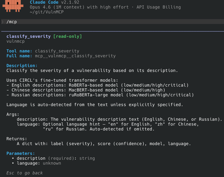Image resolution: width=224 pixels, height=177 pixels.
Task: Click the 'Tool name:' label
Action: [19, 51]
